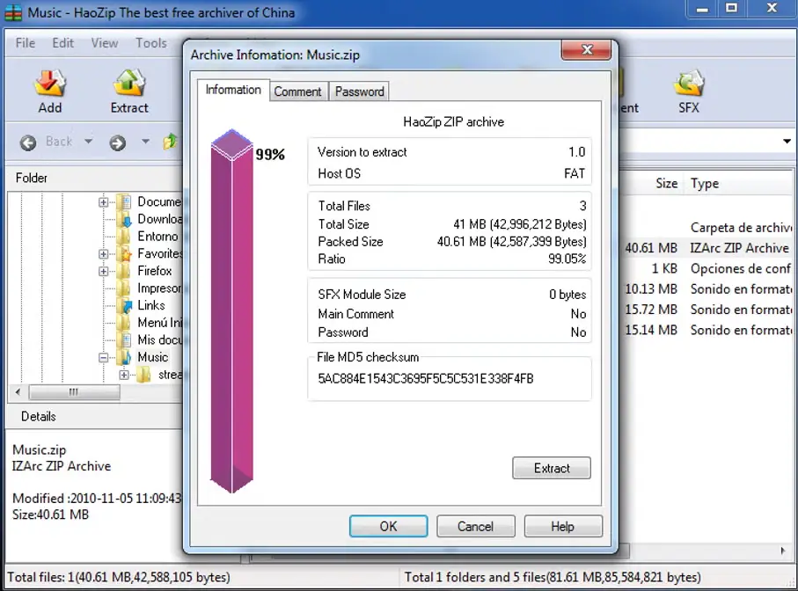Image resolution: width=798 pixels, height=591 pixels.
Task: Click the Help button in dialog
Action: [x=562, y=527]
